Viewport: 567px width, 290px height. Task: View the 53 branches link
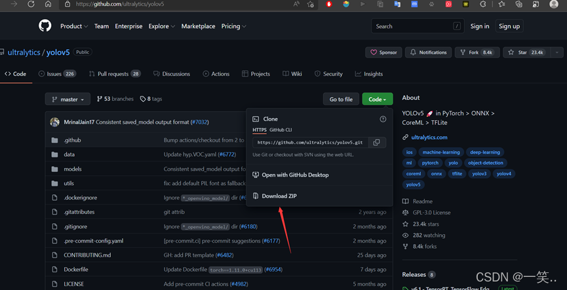[115, 99]
